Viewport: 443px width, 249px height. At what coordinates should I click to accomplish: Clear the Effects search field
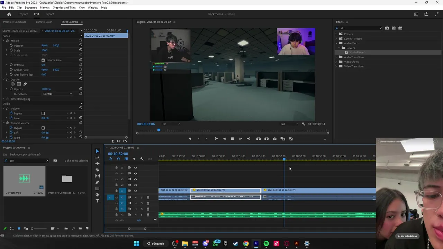380,28
